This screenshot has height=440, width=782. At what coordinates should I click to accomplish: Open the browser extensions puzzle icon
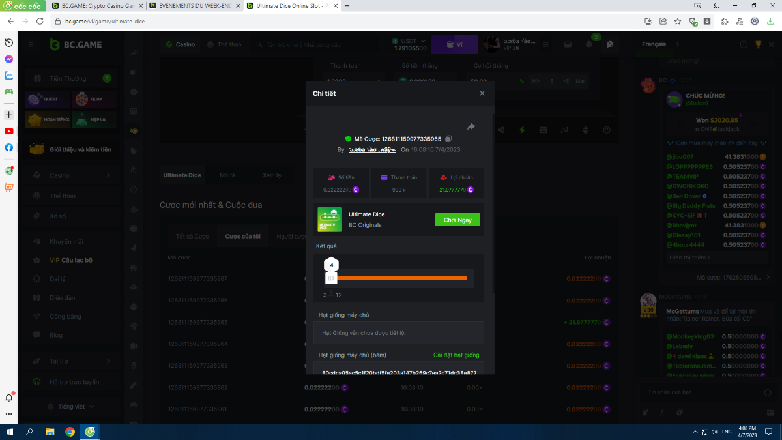pyautogui.click(x=725, y=21)
